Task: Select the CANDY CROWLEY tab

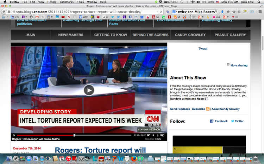Action: (x=190, y=35)
